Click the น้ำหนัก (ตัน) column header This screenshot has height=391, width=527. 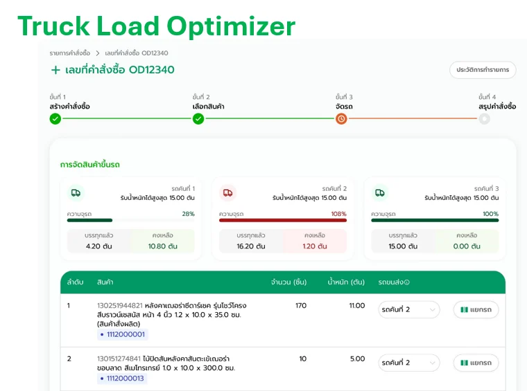point(346,282)
